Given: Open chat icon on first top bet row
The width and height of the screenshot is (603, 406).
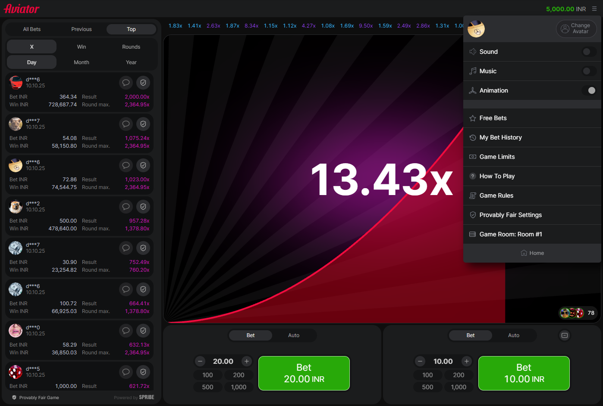Looking at the screenshot, I should pos(126,83).
